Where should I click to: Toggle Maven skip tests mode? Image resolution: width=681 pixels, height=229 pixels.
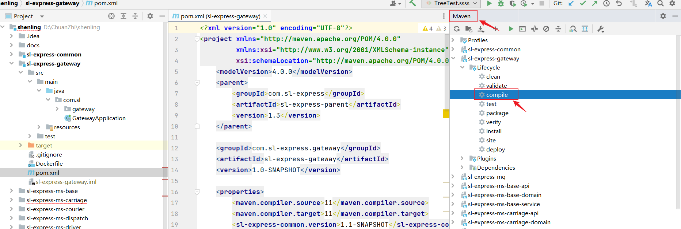pos(546,29)
